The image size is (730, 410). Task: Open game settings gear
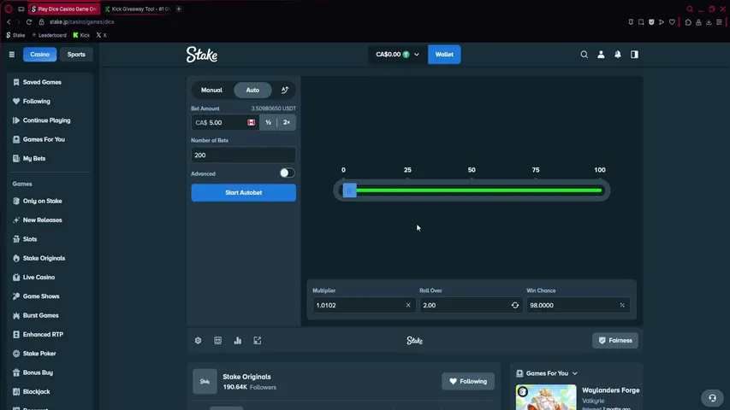coord(199,341)
